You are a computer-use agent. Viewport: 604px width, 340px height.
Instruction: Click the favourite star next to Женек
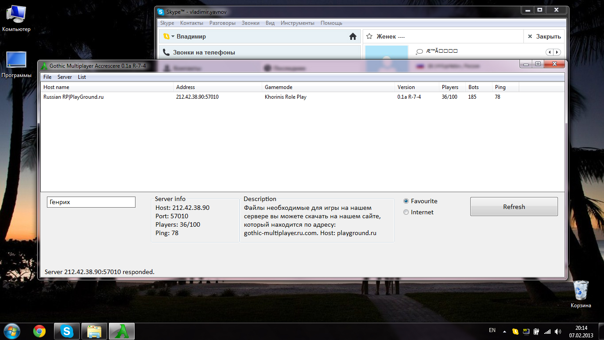pyautogui.click(x=369, y=36)
